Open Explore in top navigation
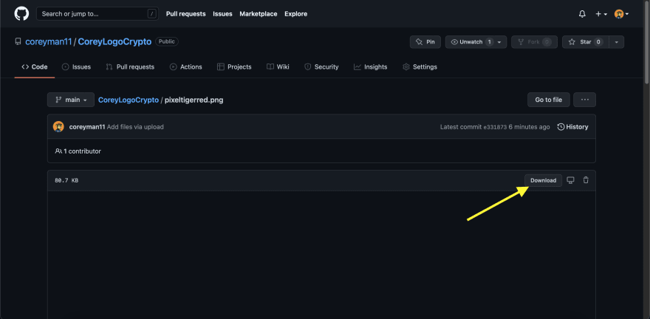This screenshot has height=319, width=650. coord(295,14)
